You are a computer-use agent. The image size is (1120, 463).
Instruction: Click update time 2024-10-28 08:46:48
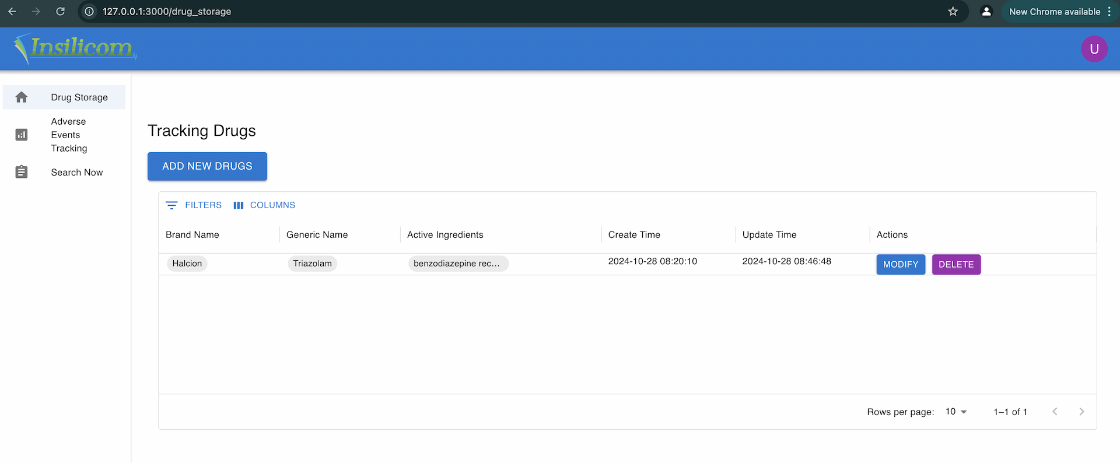787,261
